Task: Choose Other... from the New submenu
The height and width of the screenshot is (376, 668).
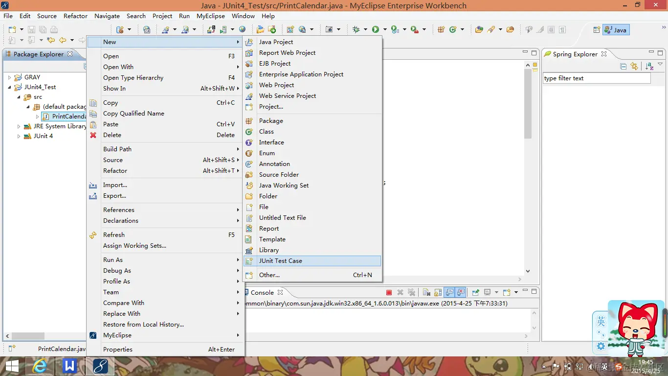Action: (x=312, y=275)
